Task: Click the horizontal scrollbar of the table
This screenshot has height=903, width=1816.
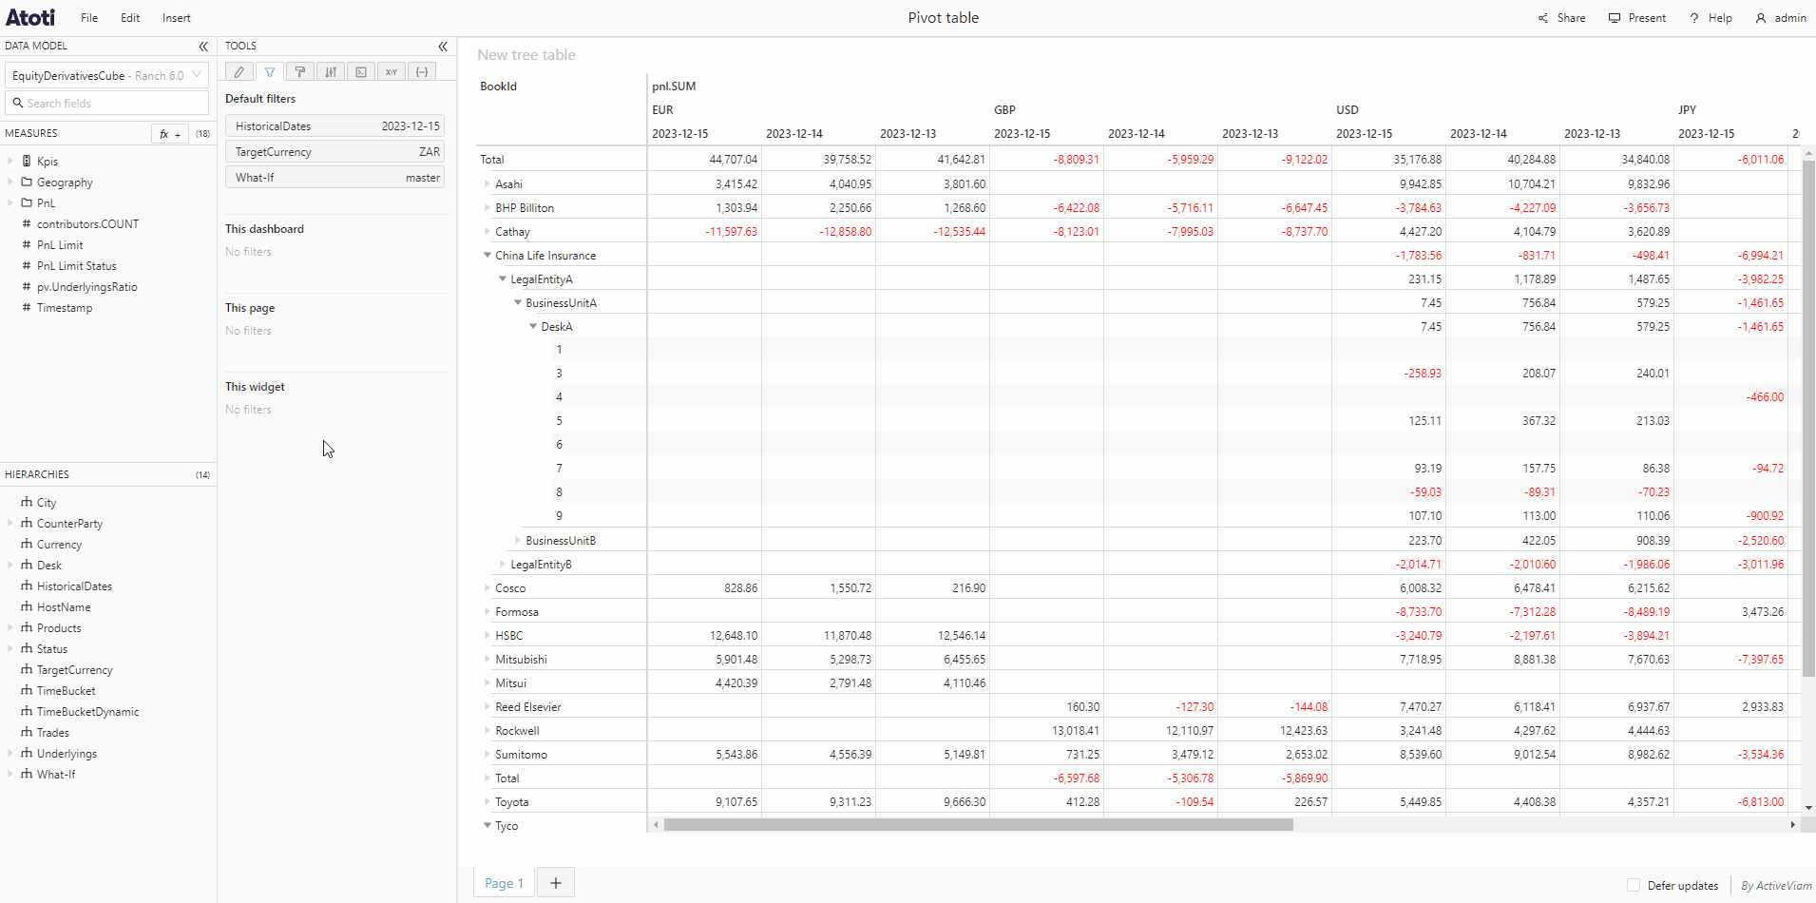Action: (x=979, y=824)
